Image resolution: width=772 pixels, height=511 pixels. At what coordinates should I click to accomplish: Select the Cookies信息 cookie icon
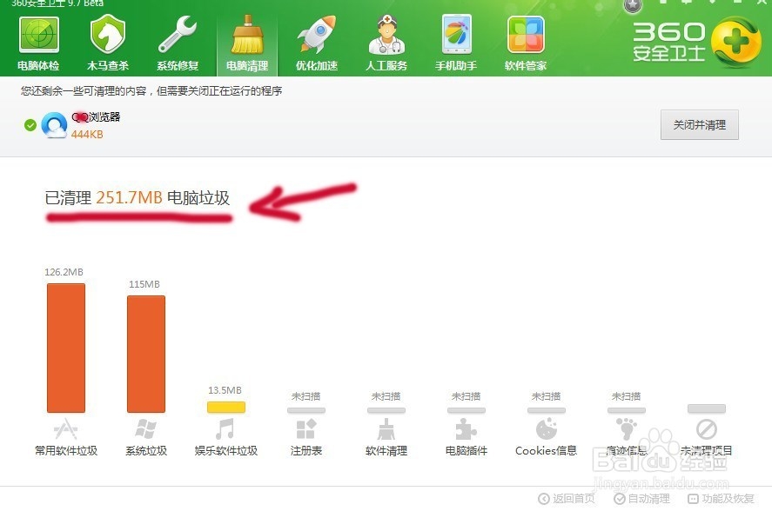pyautogui.click(x=547, y=428)
